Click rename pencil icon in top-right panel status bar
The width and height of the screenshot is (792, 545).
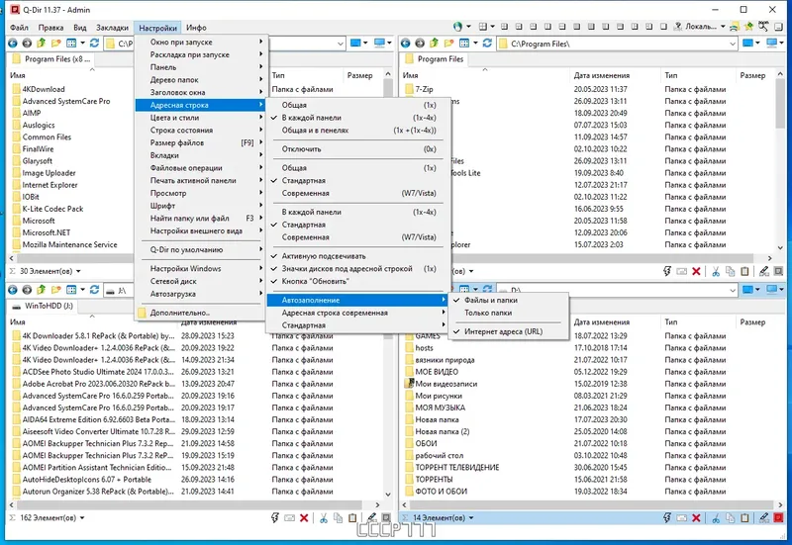tap(763, 271)
